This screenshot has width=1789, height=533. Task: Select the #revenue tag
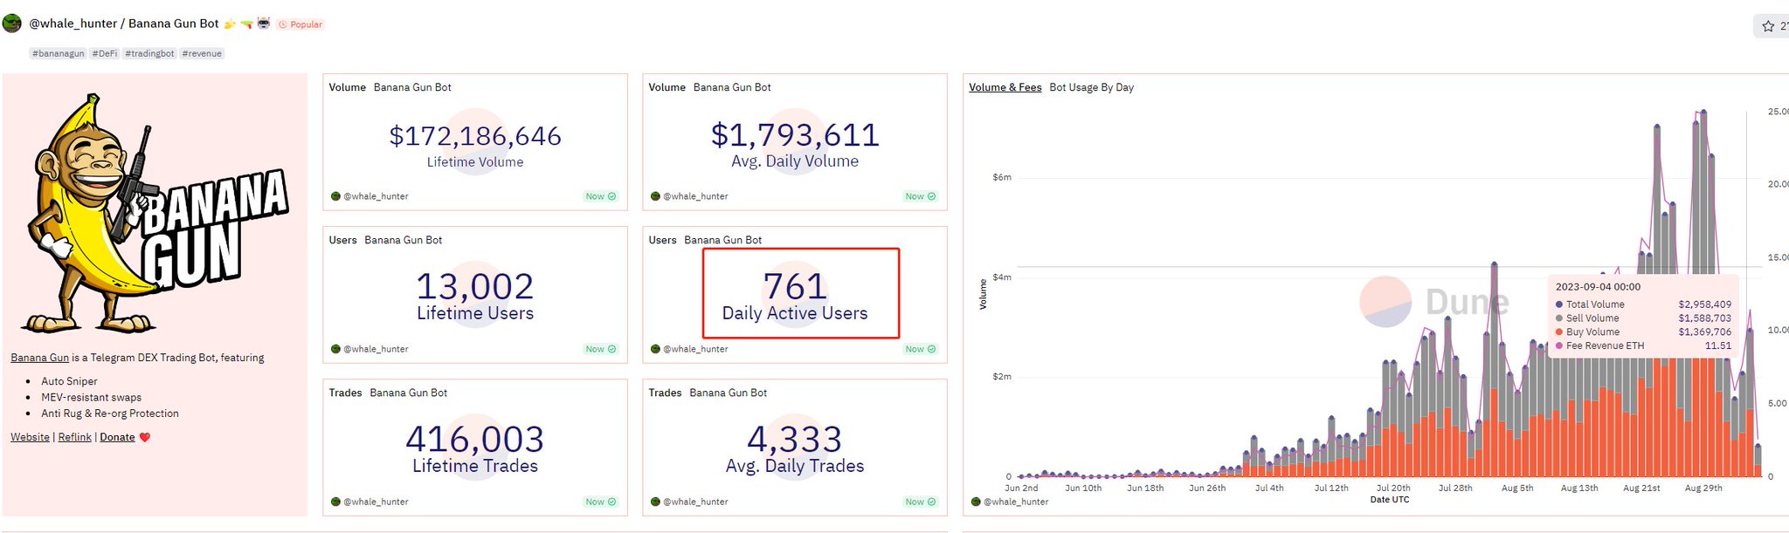(x=202, y=53)
